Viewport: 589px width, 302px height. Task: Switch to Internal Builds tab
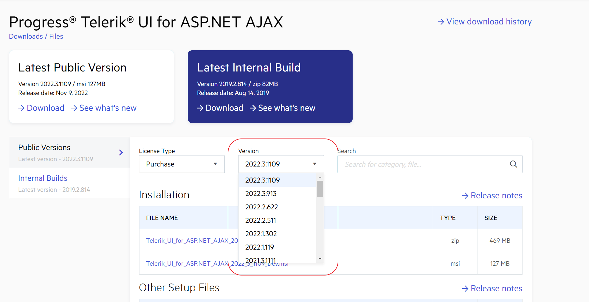43,178
